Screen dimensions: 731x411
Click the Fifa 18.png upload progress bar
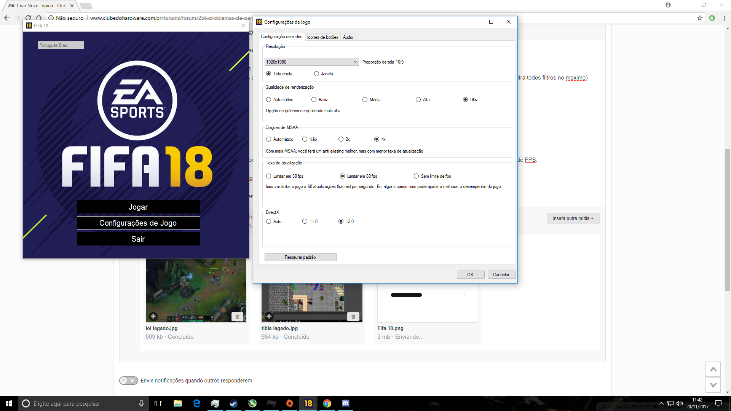click(x=428, y=295)
